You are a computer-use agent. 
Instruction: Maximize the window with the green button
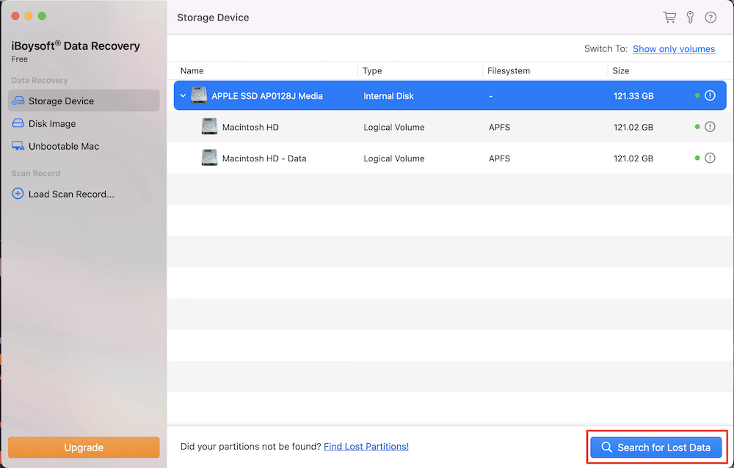pos(42,16)
